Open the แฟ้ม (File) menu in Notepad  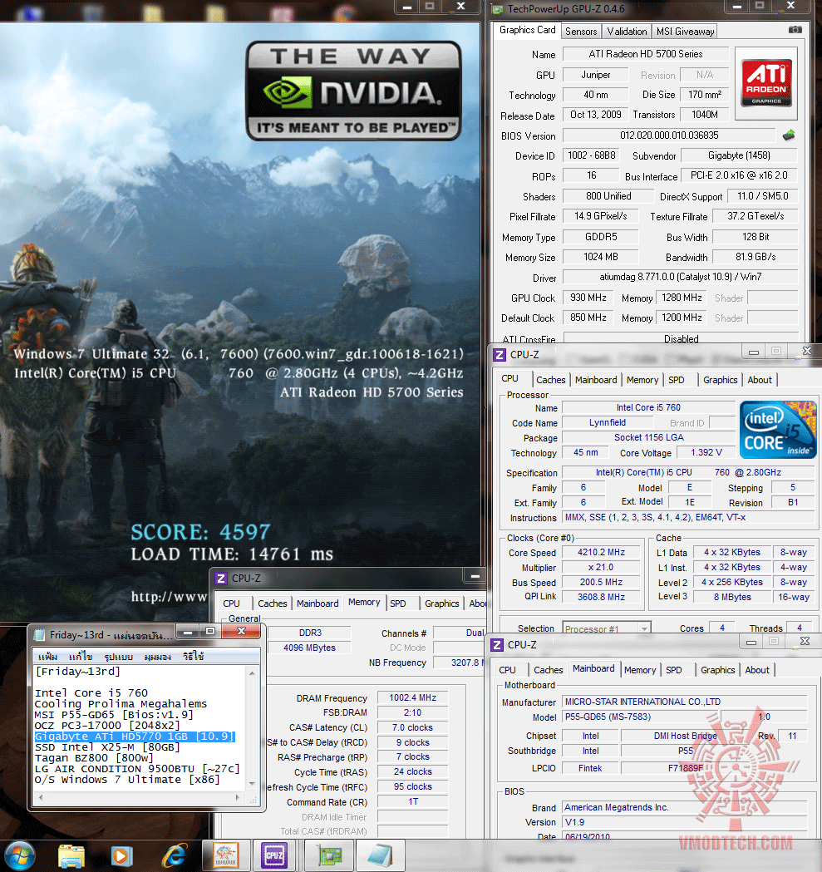[48, 657]
